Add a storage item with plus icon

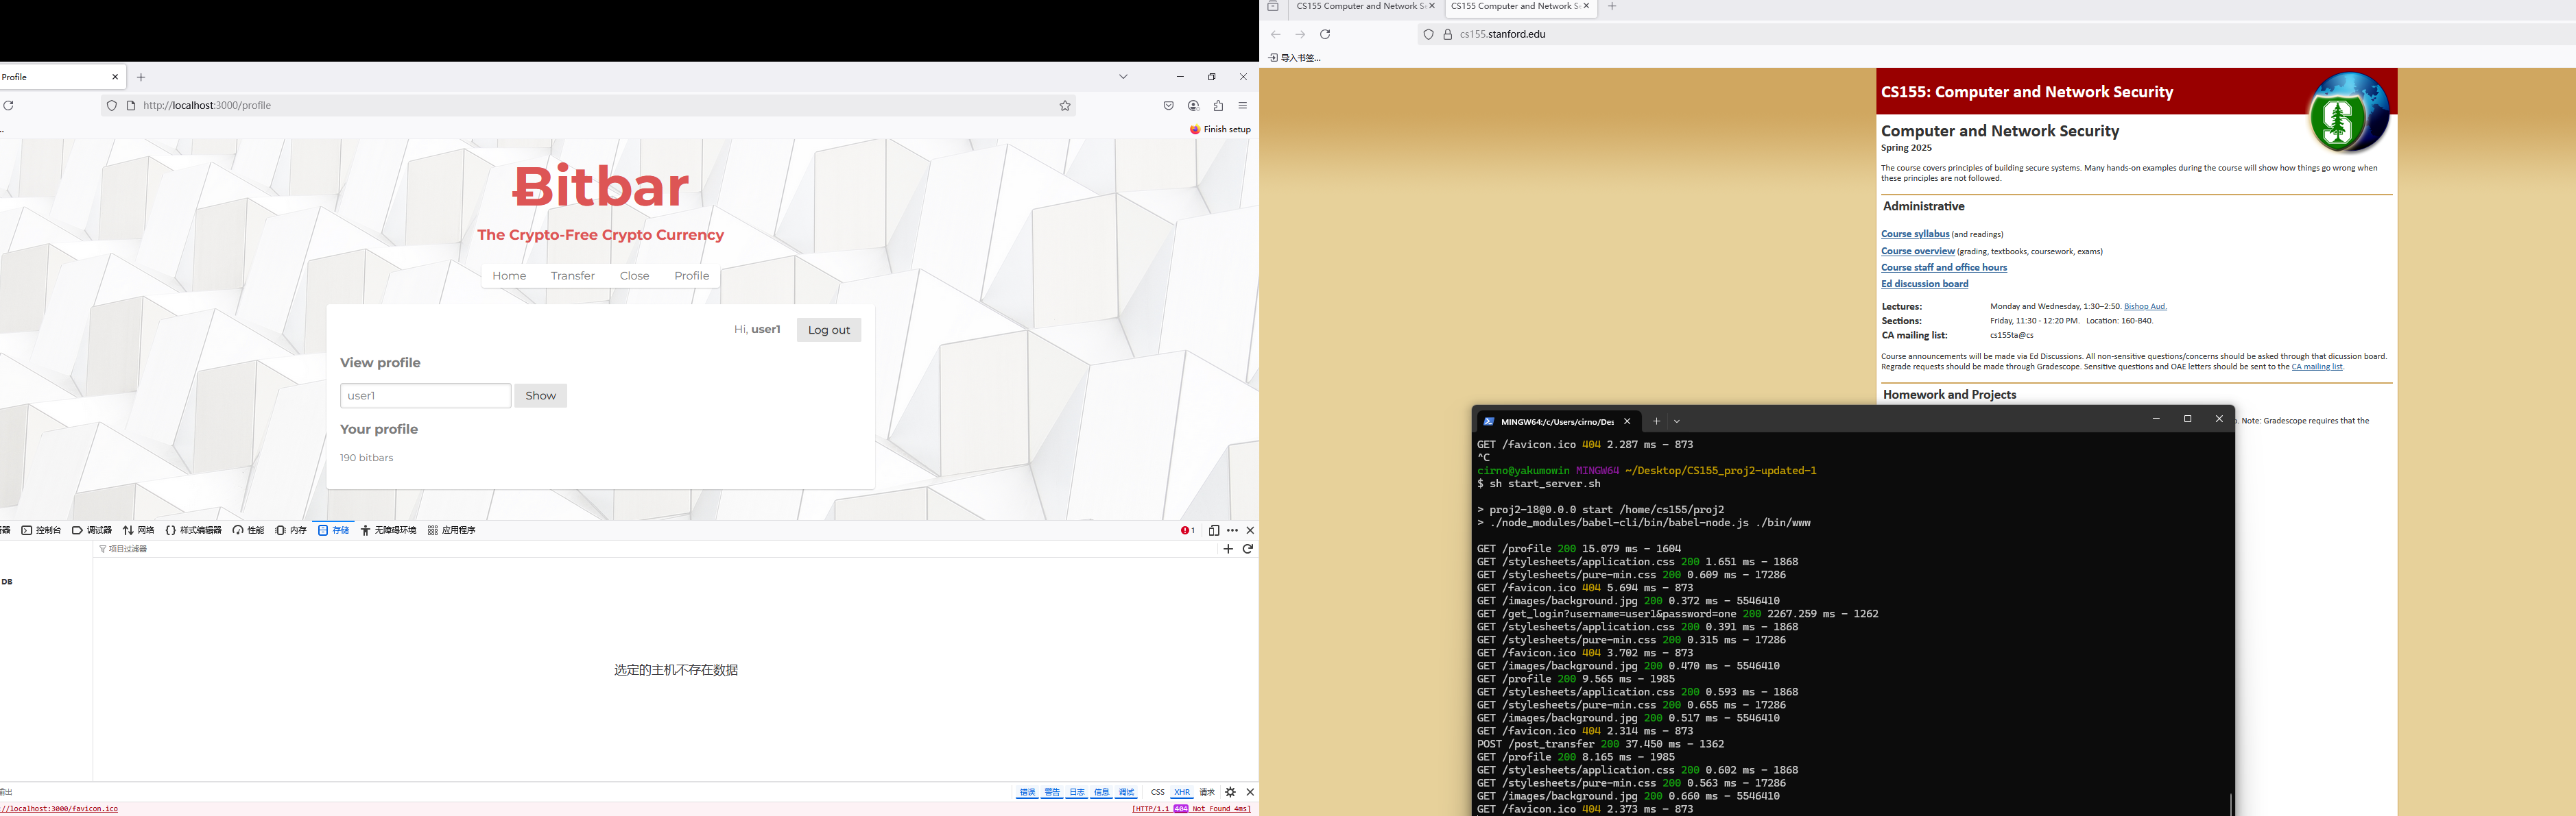point(1228,549)
